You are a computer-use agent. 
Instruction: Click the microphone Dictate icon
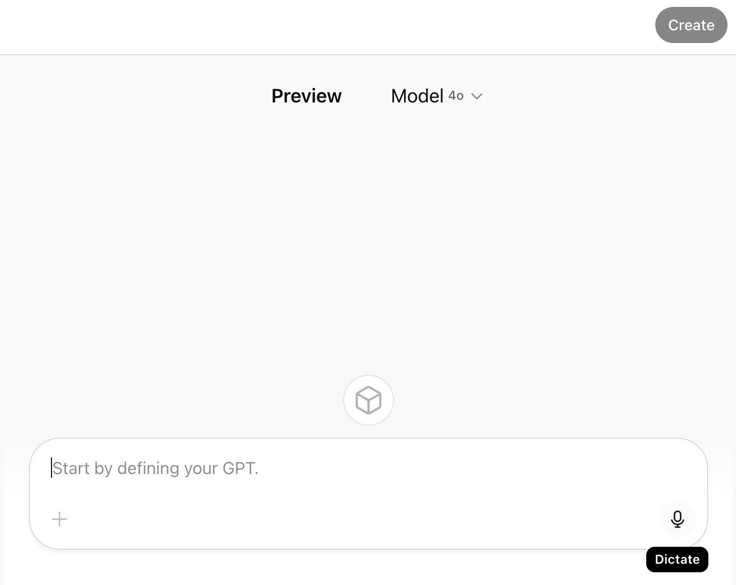pyautogui.click(x=677, y=519)
